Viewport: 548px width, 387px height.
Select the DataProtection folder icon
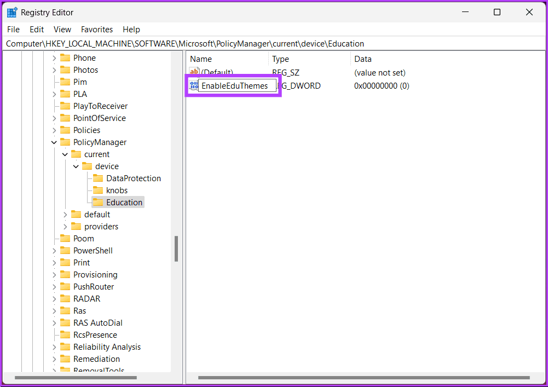click(x=98, y=178)
